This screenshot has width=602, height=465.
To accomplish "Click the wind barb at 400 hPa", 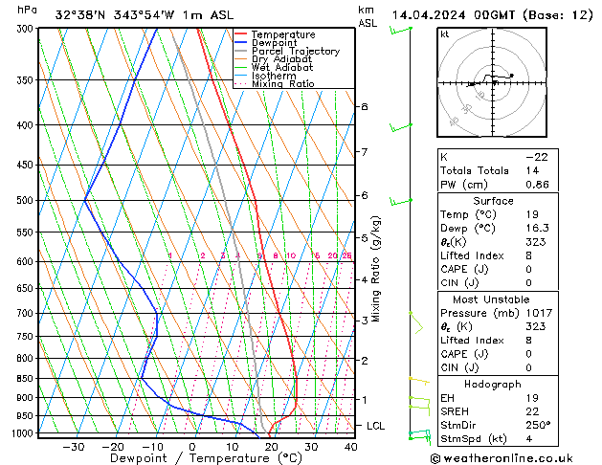I will [x=401, y=127].
